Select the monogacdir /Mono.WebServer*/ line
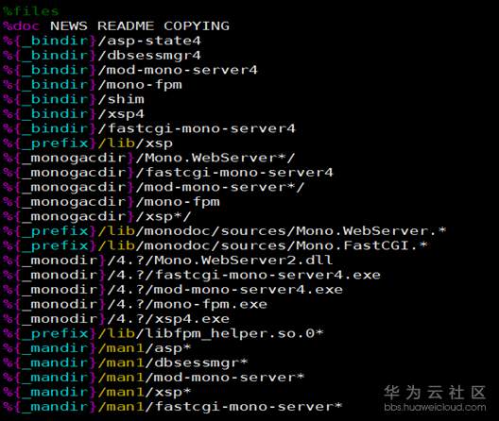The image size is (499, 421). point(149,158)
